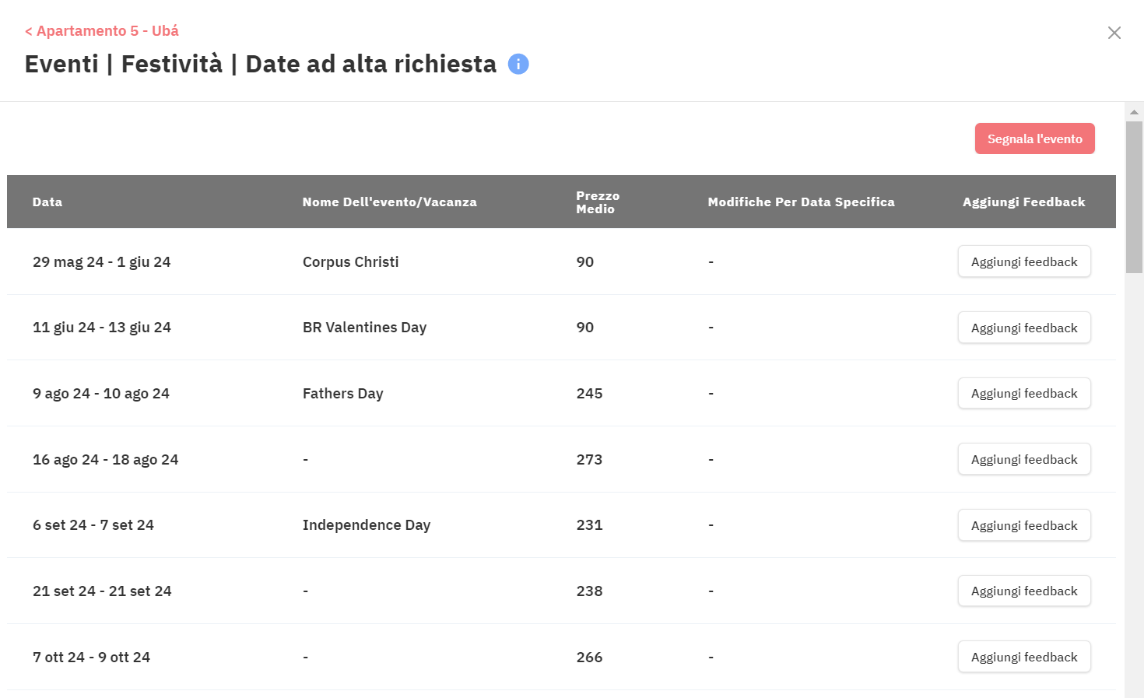Close the events panel with the X
Image resolution: width=1144 pixels, height=698 pixels.
(x=1114, y=33)
